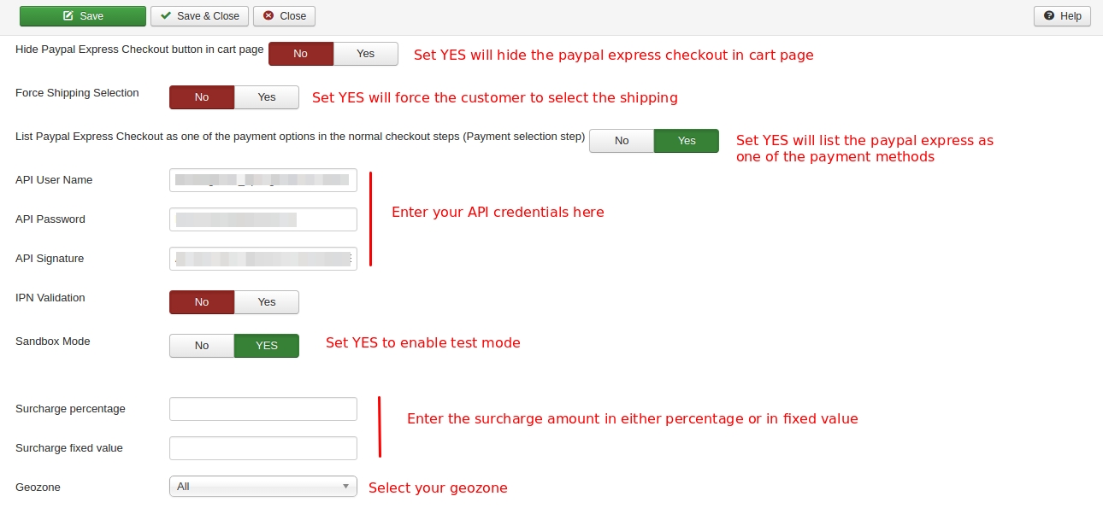Click the API Password field
Viewport: 1103px width, 508px height.
click(x=263, y=219)
